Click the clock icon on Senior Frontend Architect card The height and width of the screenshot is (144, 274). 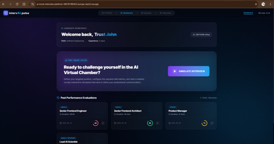pos(115,114)
